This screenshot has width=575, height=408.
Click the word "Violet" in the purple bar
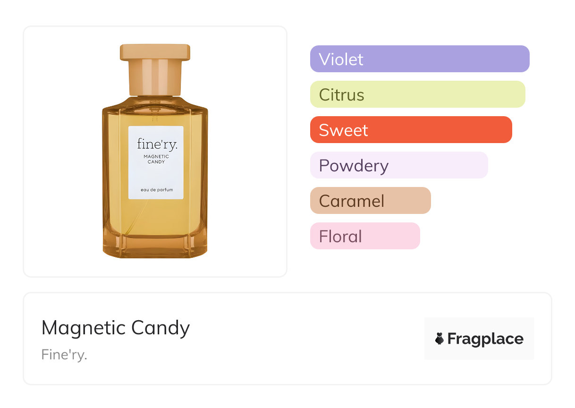tap(341, 59)
